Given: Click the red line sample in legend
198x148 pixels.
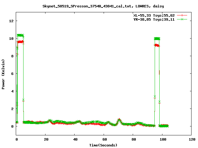Looking at the screenshot, I should (x=182, y=15).
